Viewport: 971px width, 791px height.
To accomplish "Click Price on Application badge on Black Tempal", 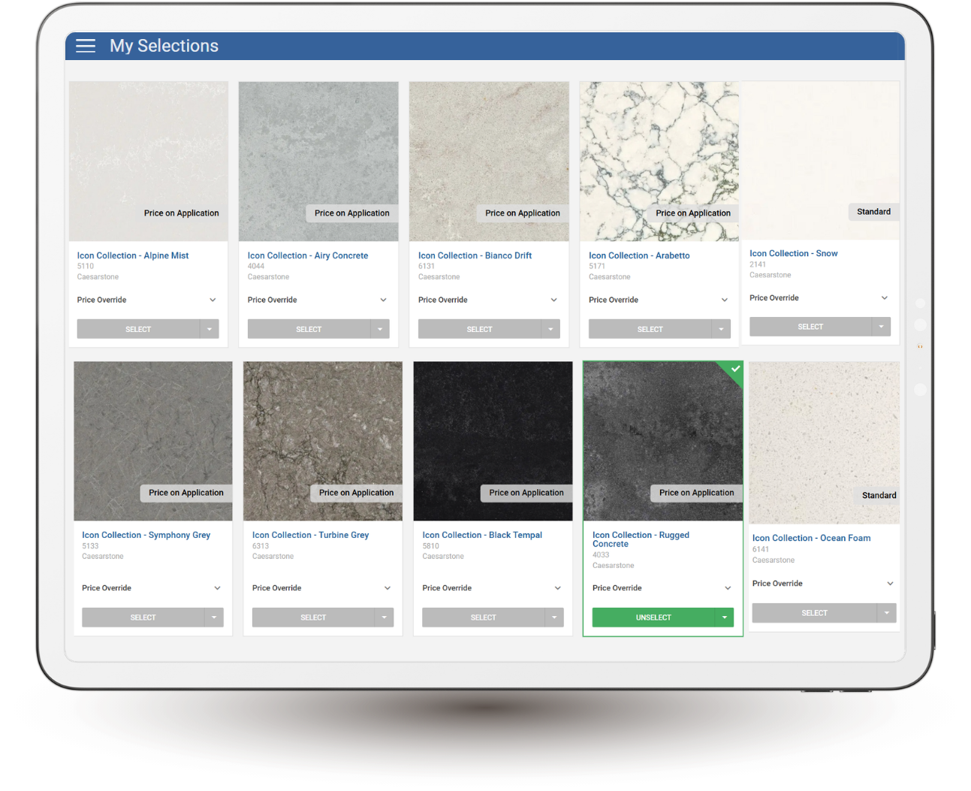I will (526, 493).
